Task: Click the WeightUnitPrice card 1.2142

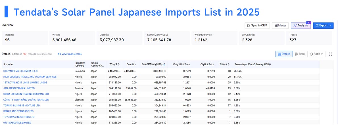Action: (x=214, y=38)
